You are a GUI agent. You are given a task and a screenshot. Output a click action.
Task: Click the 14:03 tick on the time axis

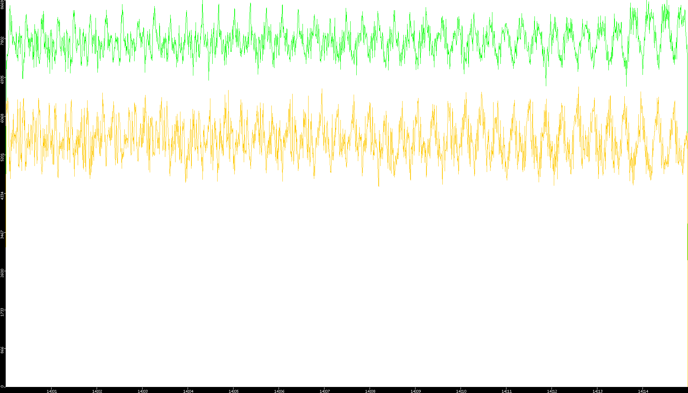143,391
